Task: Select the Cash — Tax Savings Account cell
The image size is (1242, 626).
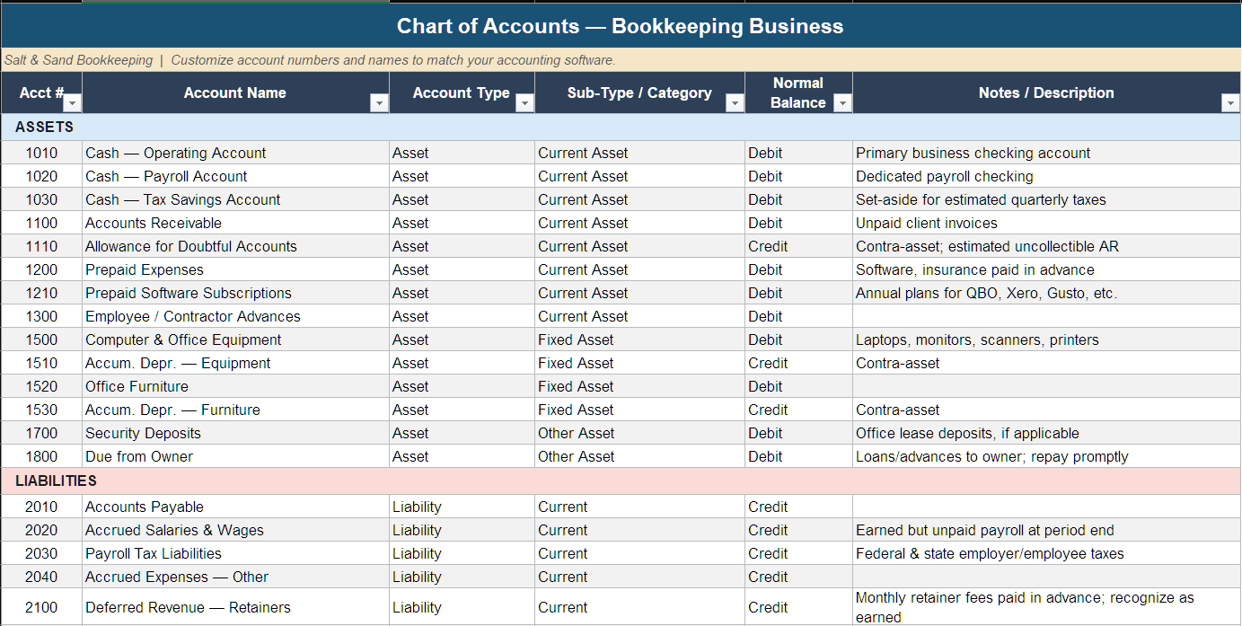Action: click(235, 199)
